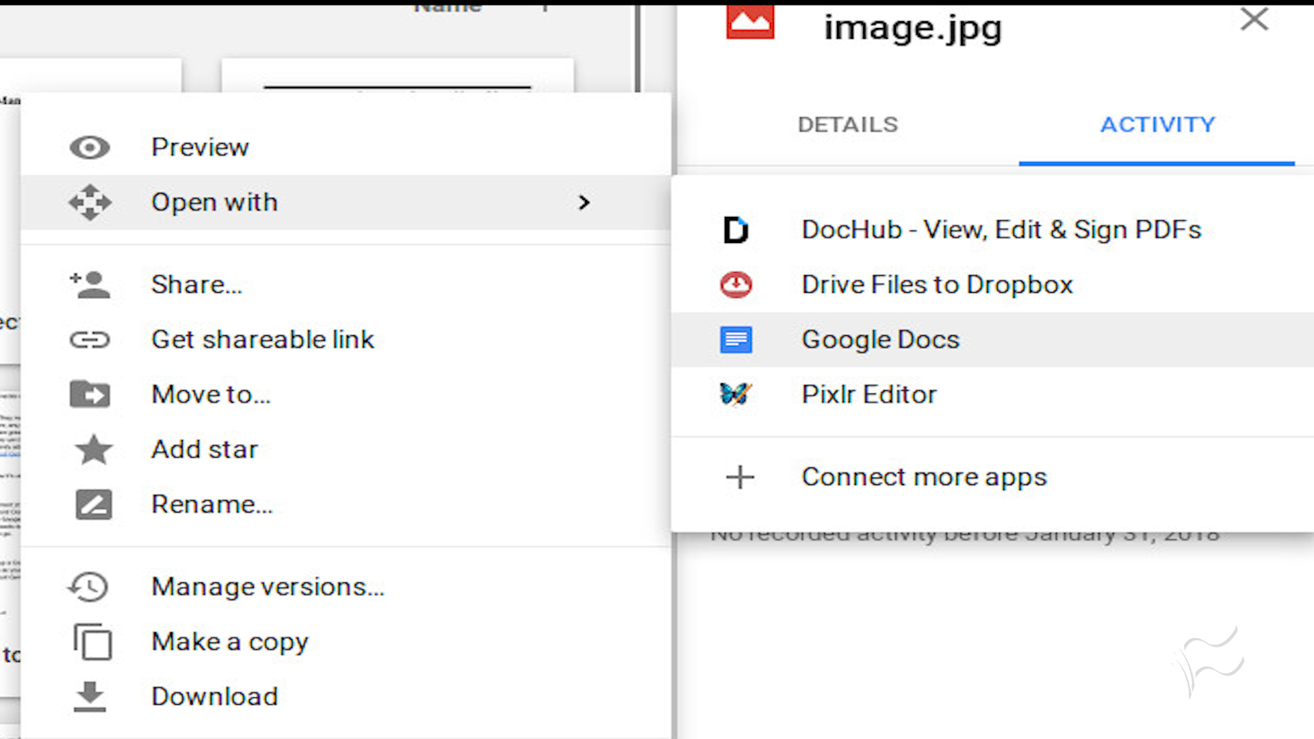Click the clock history Manage versions icon
Image resolution: width=1314 pixels, height=739 pixels.
(x=88, y=586)
